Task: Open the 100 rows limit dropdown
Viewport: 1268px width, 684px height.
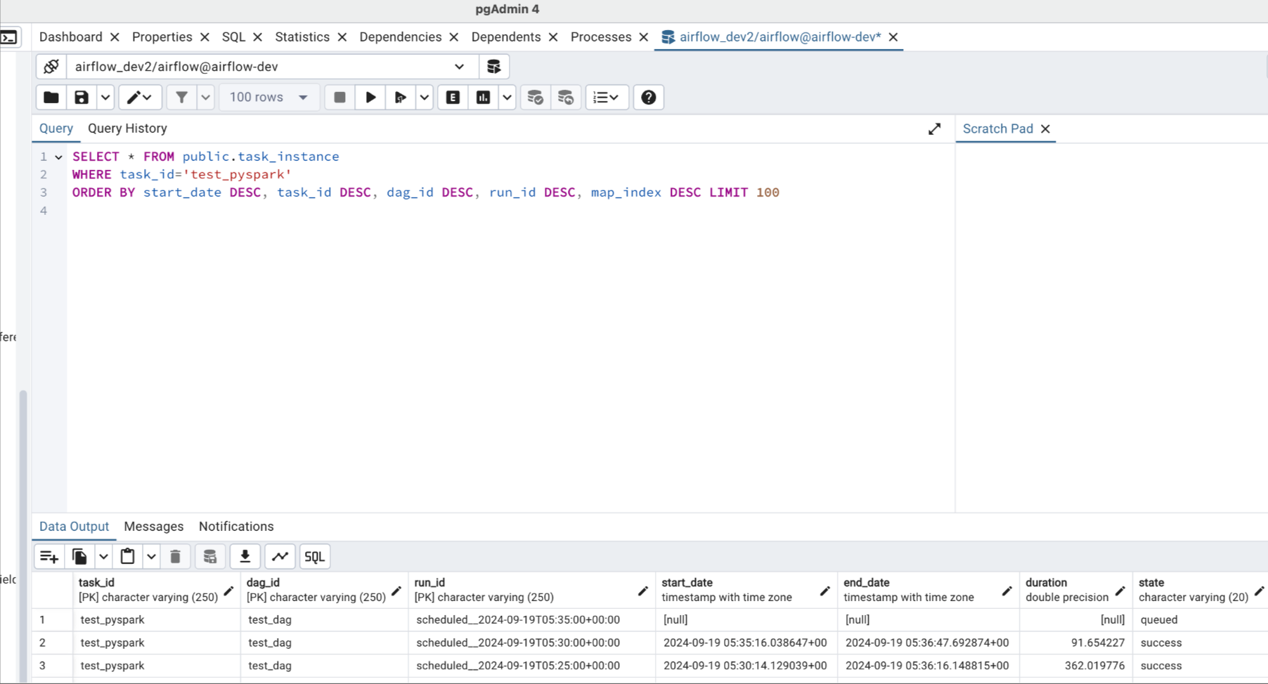Action: 269,98
